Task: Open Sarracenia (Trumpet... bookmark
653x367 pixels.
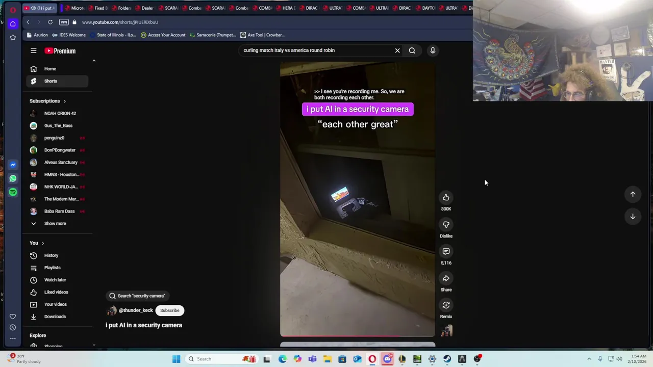Action: 212,35
